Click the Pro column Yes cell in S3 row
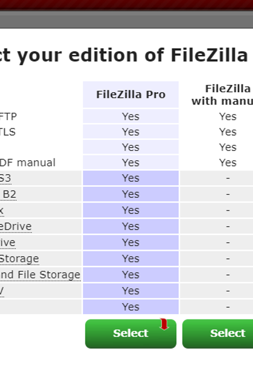 coord(131,178)
